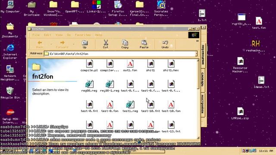This screenshot has height=155, width=276.
Task: Select the test-10.fnt file
Action: (x=151, y=106)
